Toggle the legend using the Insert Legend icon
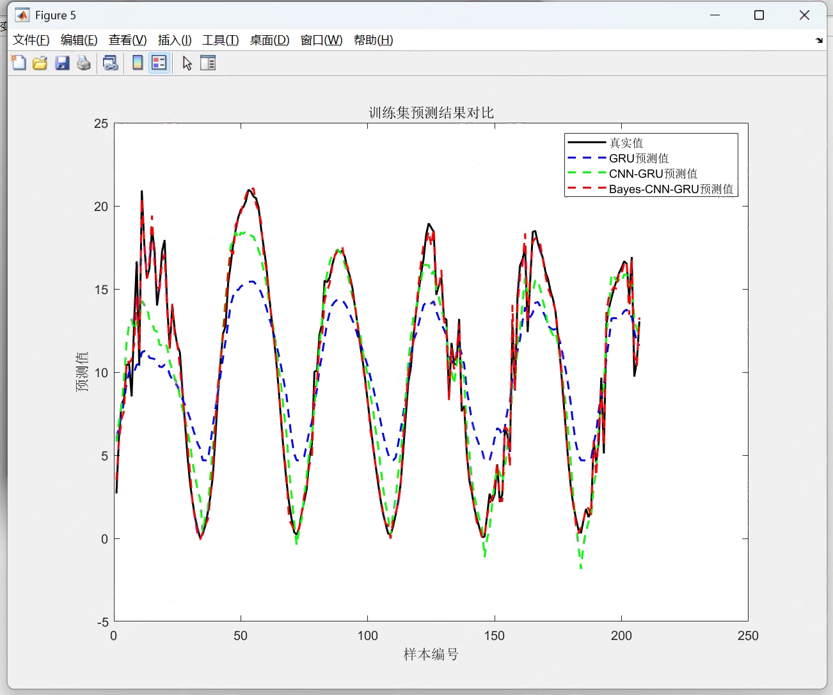833x695 pixels. click(x=159, y=63)
